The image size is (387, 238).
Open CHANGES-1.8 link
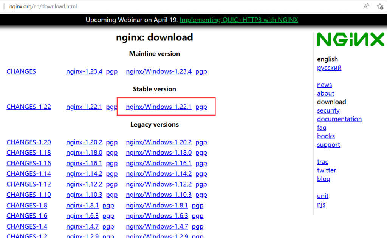pos(27,206)
